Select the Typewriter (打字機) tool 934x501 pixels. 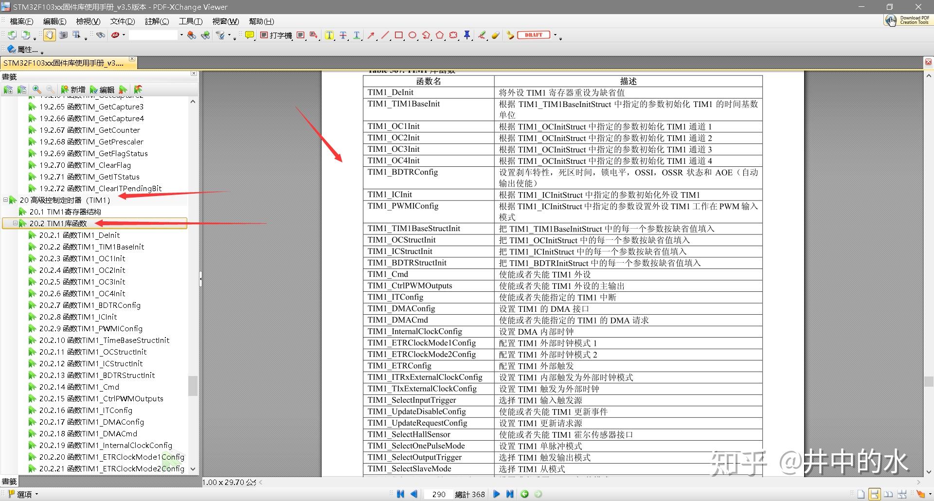click(276, 35)
